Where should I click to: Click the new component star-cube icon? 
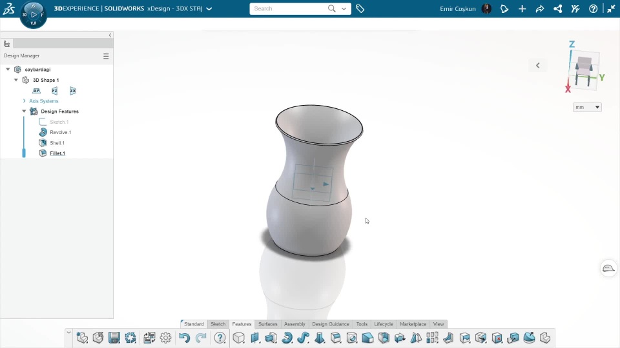pyautogui.click(x=82, y=338)
